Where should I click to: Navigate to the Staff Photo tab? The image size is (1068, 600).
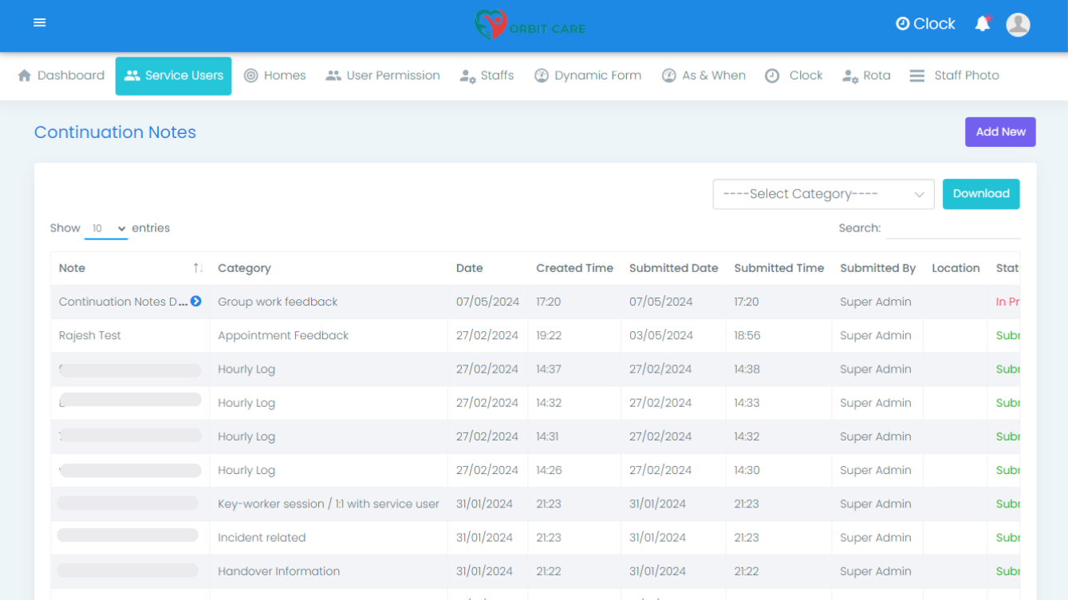tap(955, 76)
